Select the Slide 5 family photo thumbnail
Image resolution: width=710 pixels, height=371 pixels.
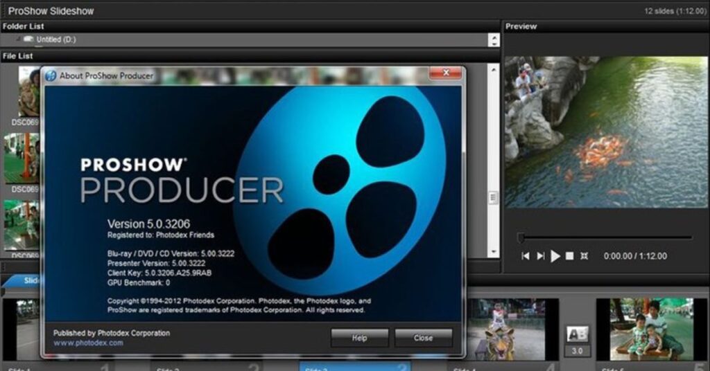652,329
